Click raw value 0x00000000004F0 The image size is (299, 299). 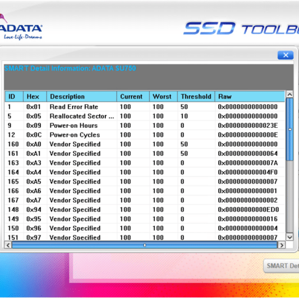click(248, 172)
